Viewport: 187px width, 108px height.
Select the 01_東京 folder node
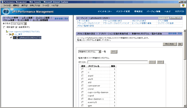tap(18, 34)
